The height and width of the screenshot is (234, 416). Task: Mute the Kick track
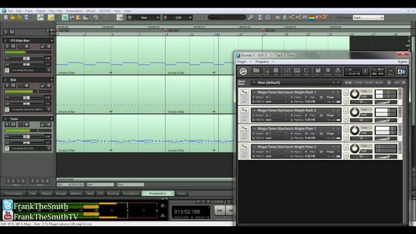tap(13, 86)
